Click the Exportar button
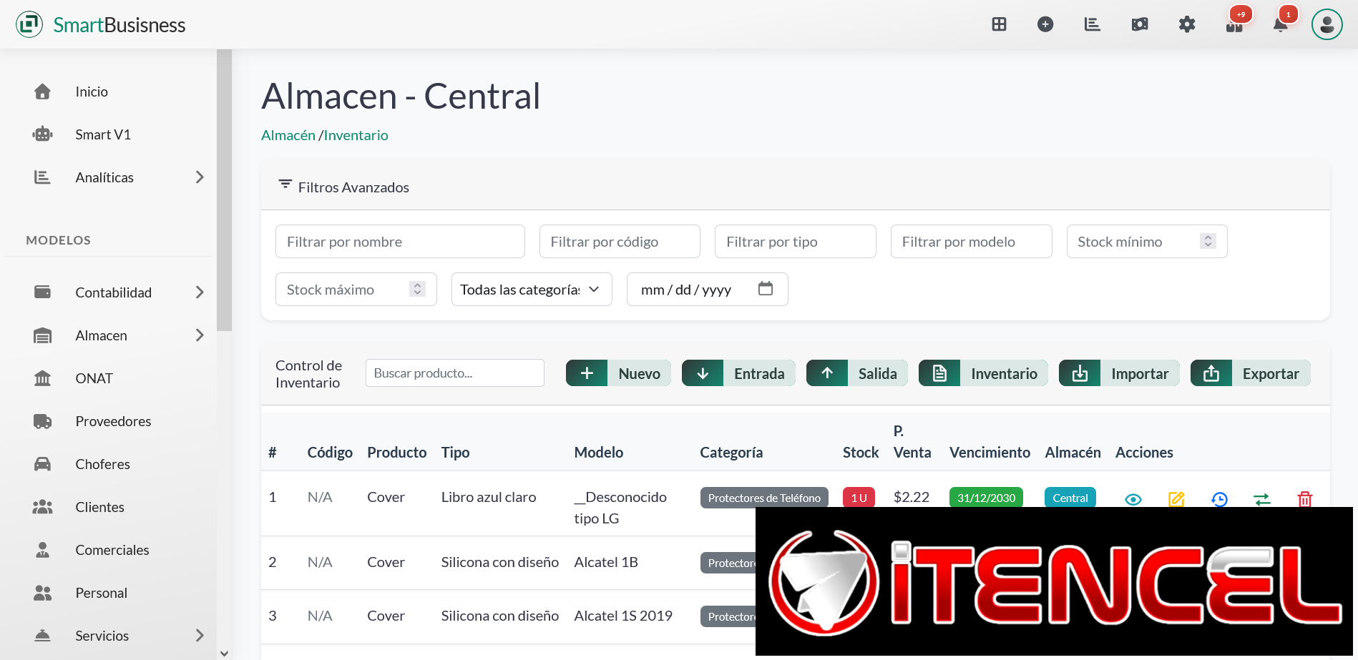This screenshot has width=1358, height=660. 1250,373
